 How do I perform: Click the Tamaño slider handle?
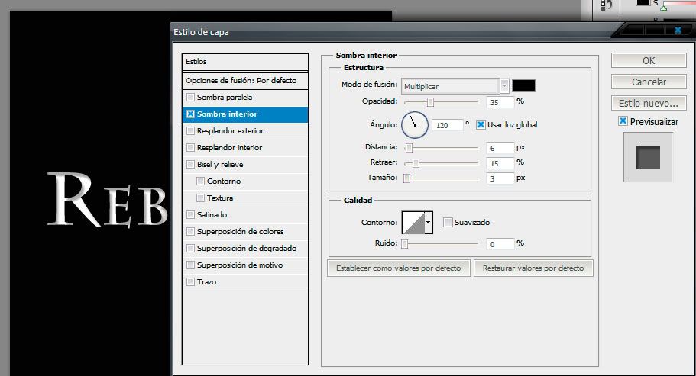coord(406,178)
